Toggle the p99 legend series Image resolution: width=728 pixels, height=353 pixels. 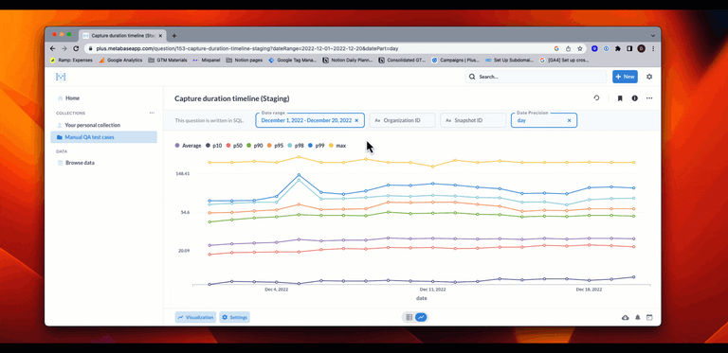(x=317, y=146)
